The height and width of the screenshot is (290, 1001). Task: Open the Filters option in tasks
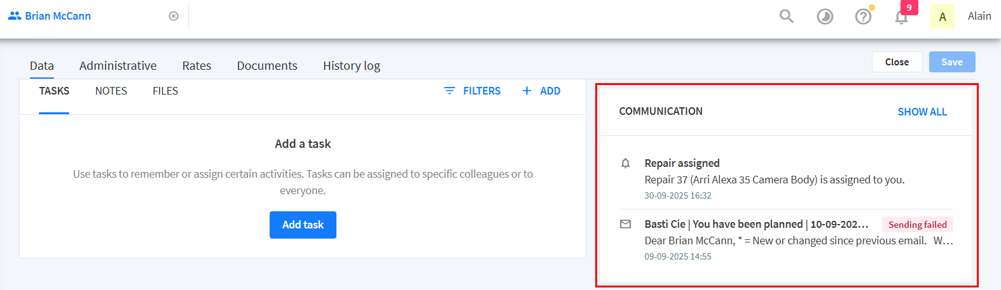tap(473, 91)
